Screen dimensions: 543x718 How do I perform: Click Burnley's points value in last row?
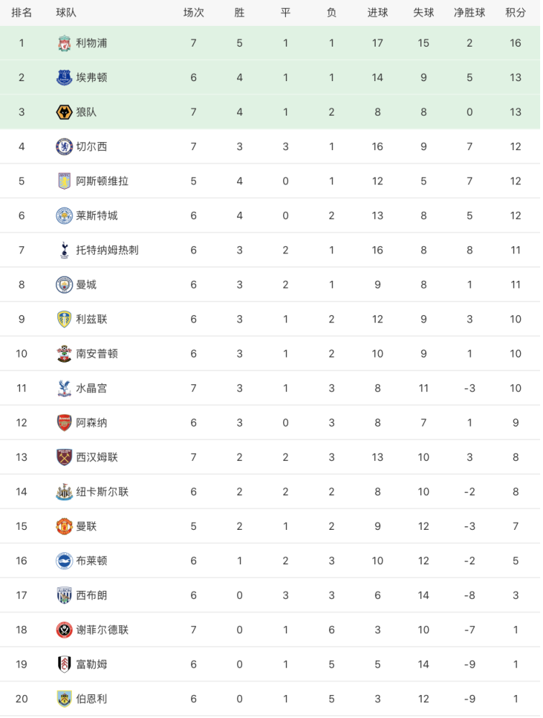pos(515,699)
